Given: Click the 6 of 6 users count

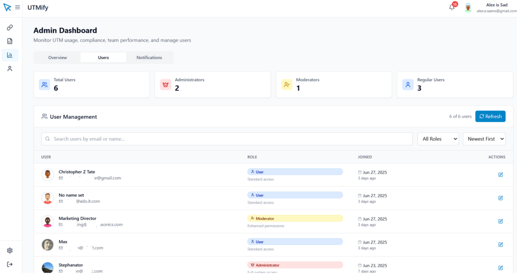Looking at the screenshot, I should [460, 117].
